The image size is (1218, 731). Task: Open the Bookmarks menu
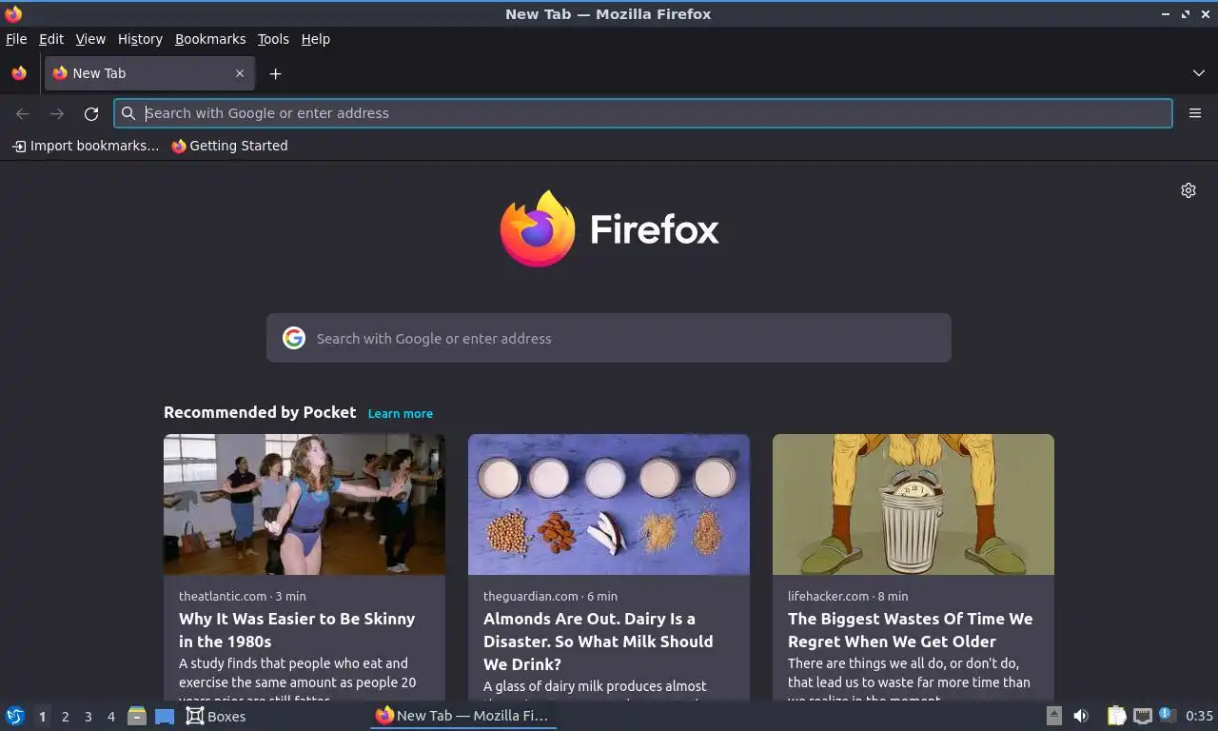[210, 39]
